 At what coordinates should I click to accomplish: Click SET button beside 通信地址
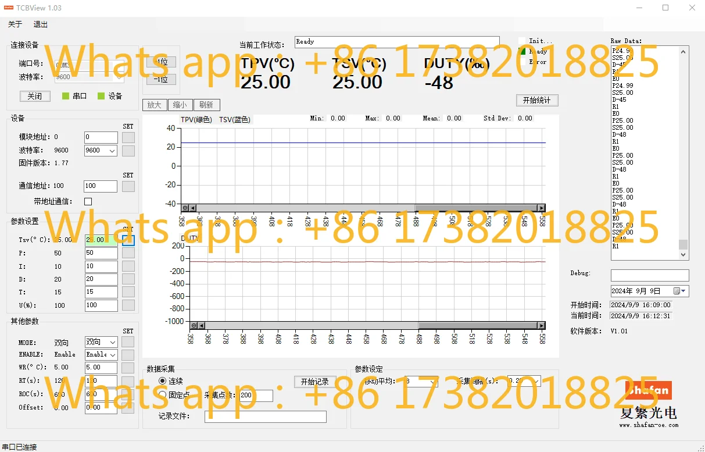pos(128,186)
